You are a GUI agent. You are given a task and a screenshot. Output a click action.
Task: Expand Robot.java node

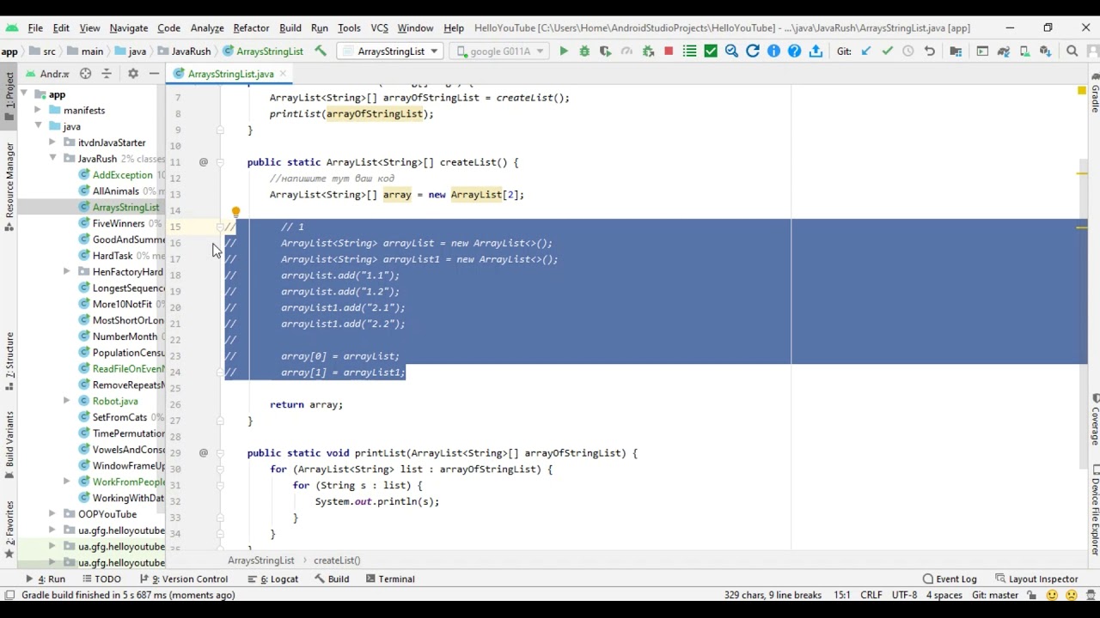[x=66, y=401]
